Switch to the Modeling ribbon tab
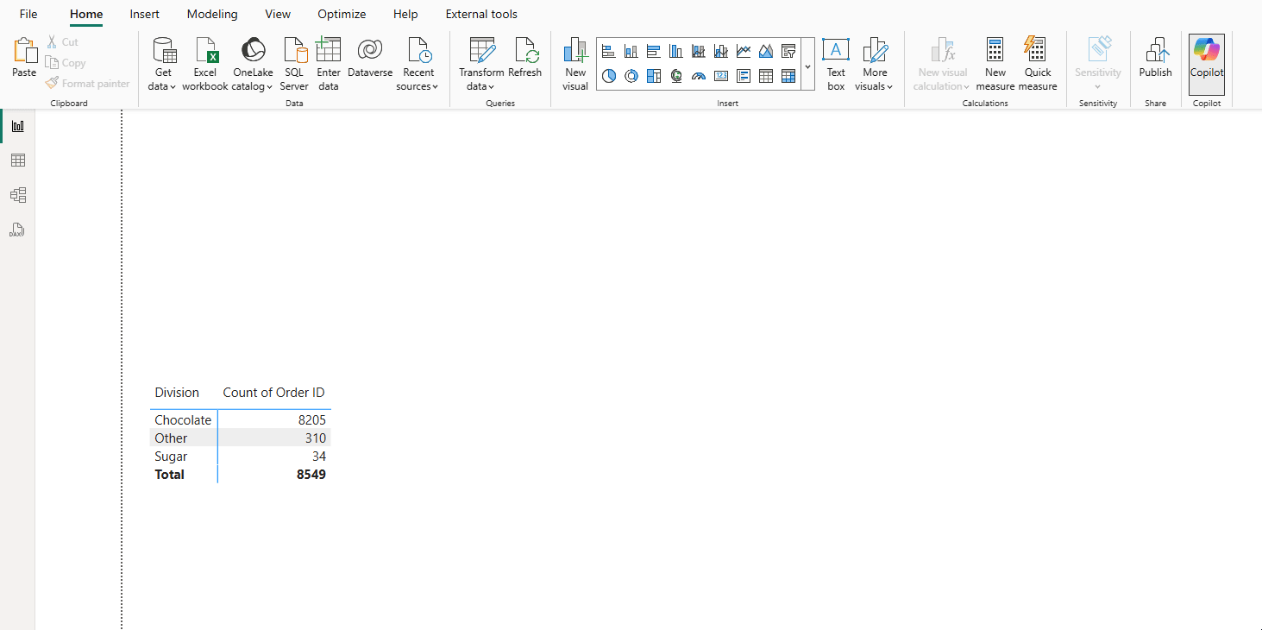 tap(212, 14)
